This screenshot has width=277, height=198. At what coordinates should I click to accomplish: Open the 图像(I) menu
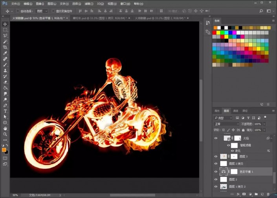click(40, 4)
